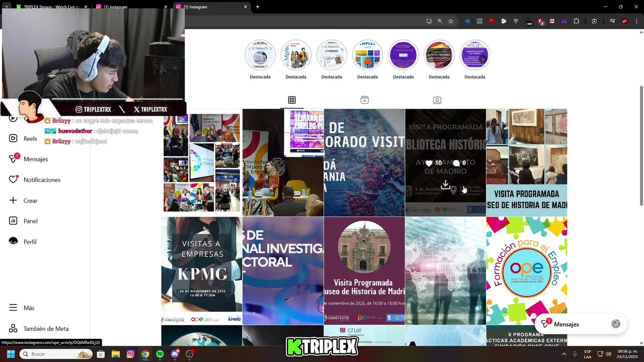Open Chrome media control icon
Screen dimensions: 644x362
(612, 21)
